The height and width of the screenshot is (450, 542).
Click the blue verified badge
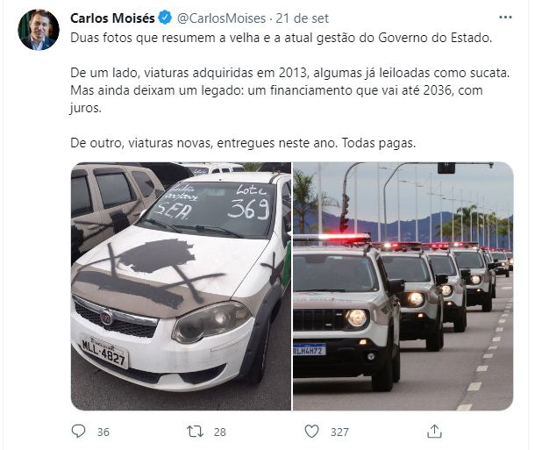[x=165, y=18]
